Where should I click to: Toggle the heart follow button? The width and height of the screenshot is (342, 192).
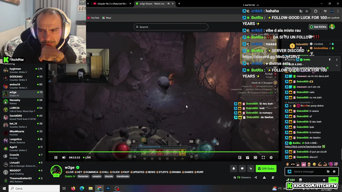pyautogui.click(x=242, y=169)
